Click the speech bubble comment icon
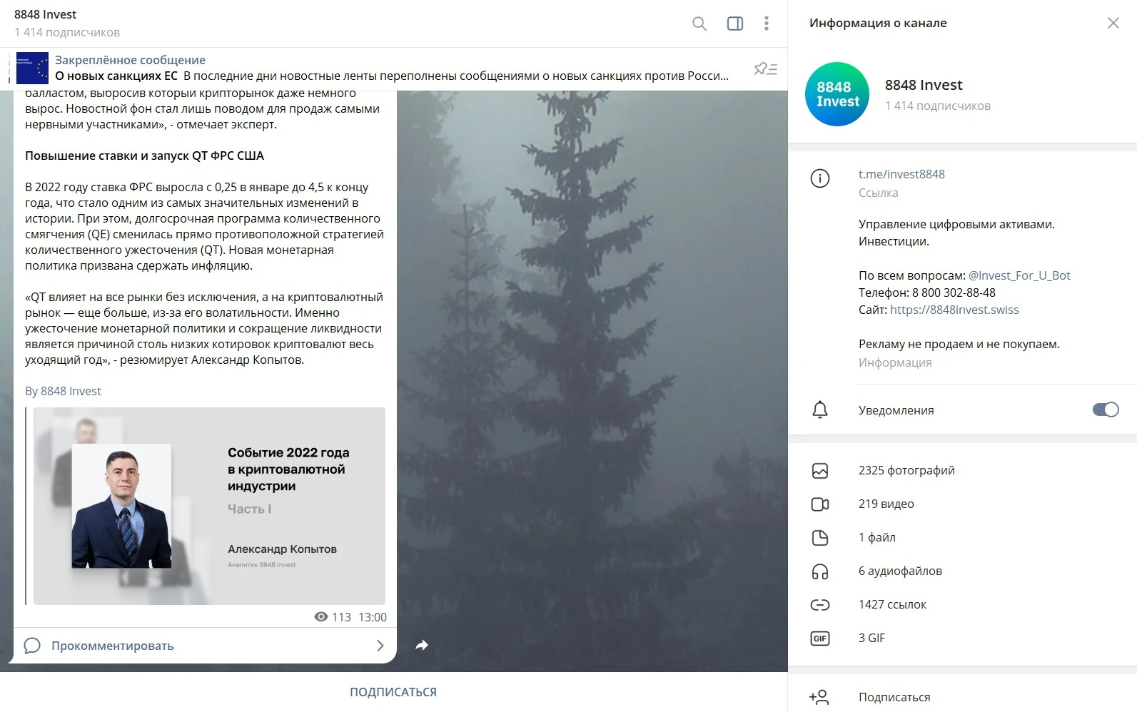This screenshot has width=1137, height=712. 32,646
